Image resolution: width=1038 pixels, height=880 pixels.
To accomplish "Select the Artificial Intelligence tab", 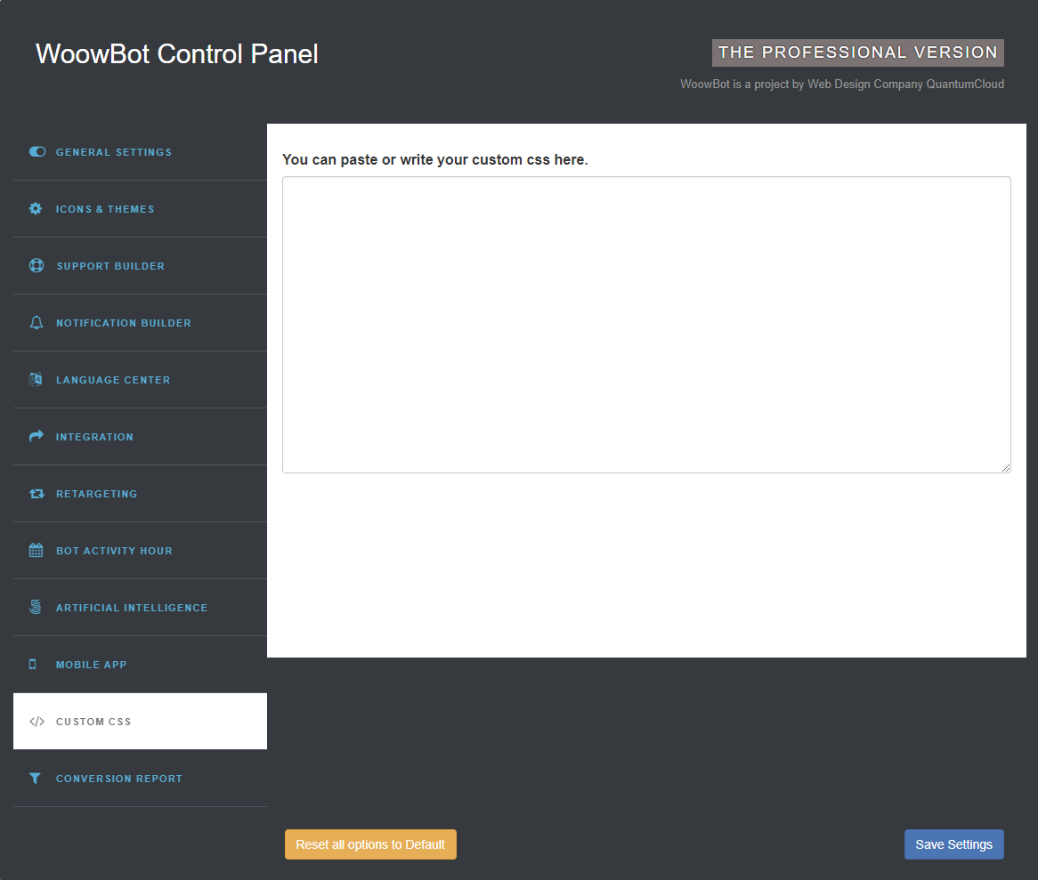I will [140, 608].
